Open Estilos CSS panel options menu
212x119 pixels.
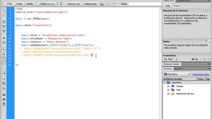pyautogui.click(x=209, y=1)
